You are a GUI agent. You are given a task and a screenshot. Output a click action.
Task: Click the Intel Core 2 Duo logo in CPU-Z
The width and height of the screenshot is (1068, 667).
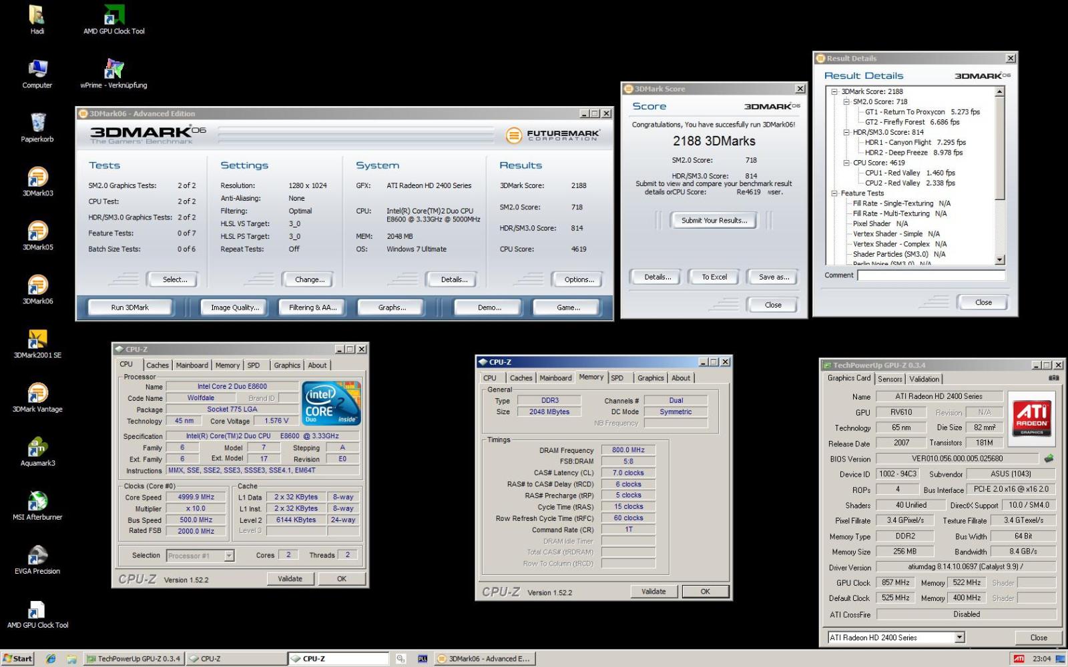332,403
